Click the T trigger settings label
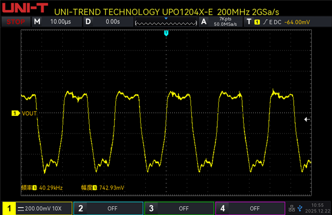Screen dimensions: 332x215 pos(249,22)
